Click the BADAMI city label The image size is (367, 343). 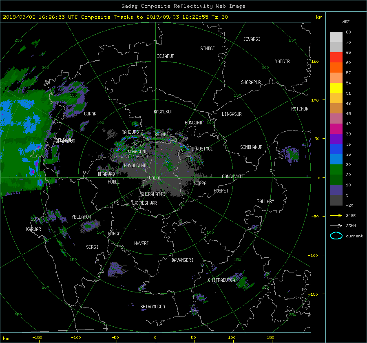161,135
